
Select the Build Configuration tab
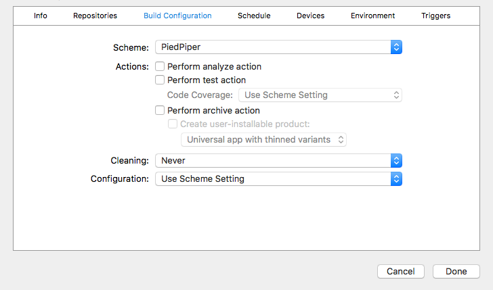coord(177,16)
